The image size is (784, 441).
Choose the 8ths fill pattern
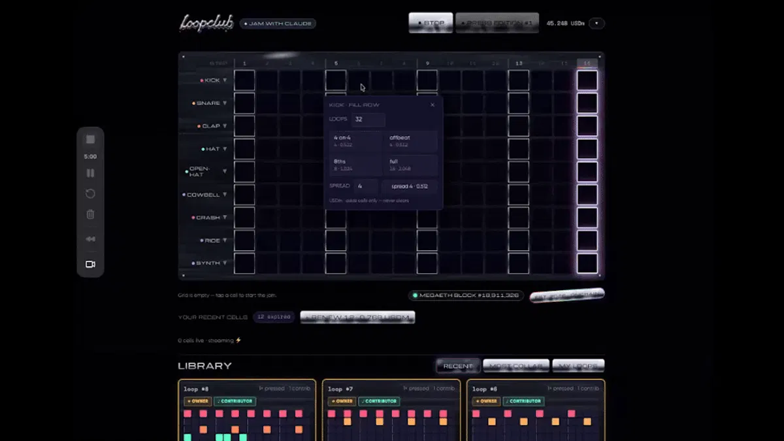click(x=355, y=165)
